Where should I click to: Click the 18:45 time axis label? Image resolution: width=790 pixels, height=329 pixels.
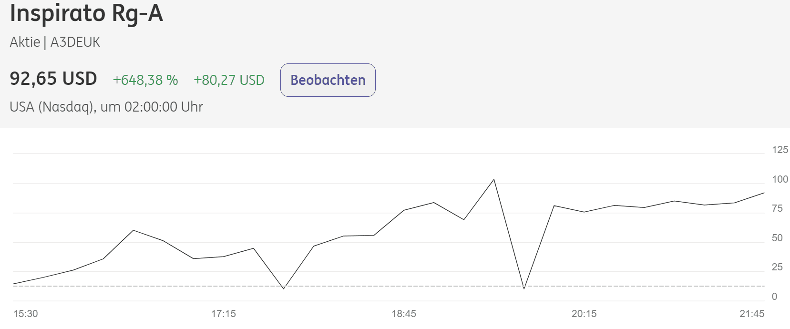pos(404,314)
